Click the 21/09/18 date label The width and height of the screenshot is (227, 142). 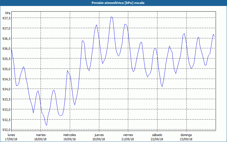pos(128,139)
